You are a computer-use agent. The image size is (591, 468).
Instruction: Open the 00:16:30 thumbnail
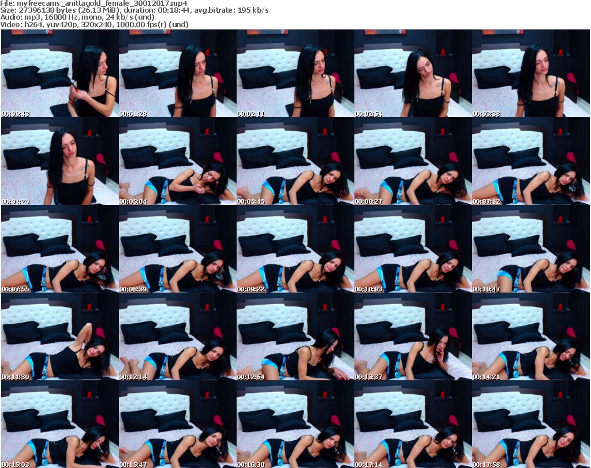(x=295, y=424)
